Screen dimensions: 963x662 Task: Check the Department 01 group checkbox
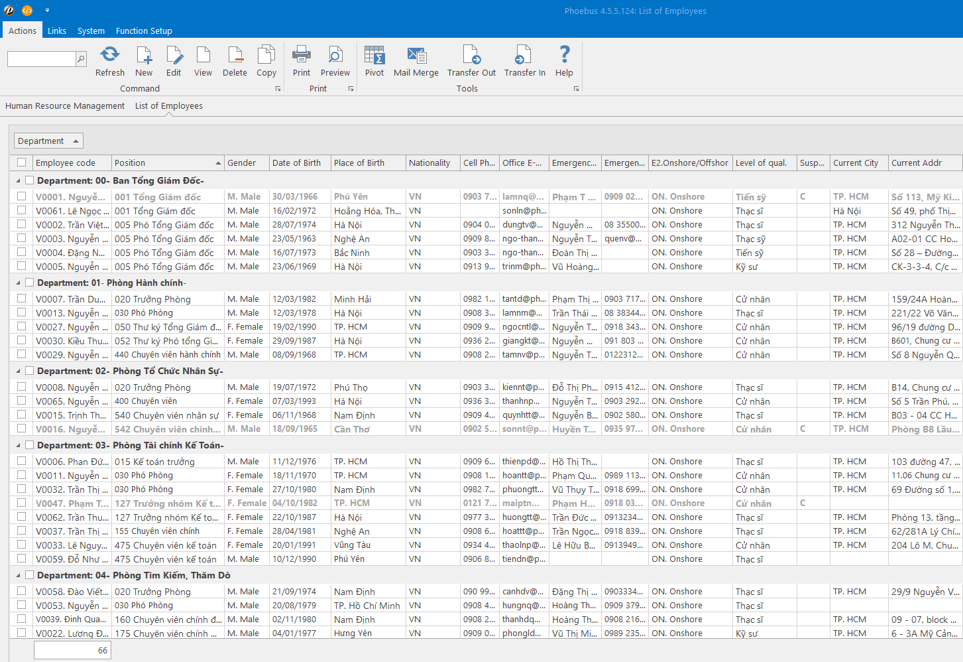point(29,283)
